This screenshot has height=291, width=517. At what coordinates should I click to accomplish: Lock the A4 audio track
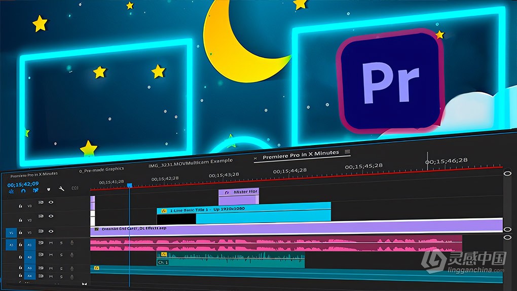pos(20,275)
